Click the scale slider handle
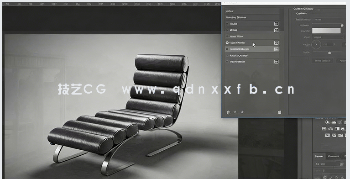The height and width of the screenshot is (179, 350). 329,53
